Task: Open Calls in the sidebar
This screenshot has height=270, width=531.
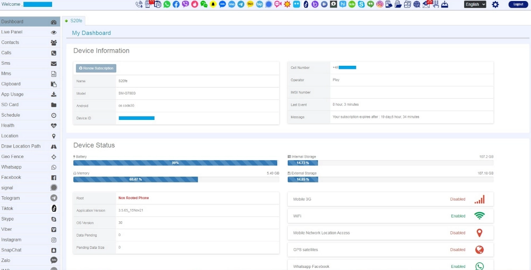Action: pyautogui.click(x=30, y=53)
